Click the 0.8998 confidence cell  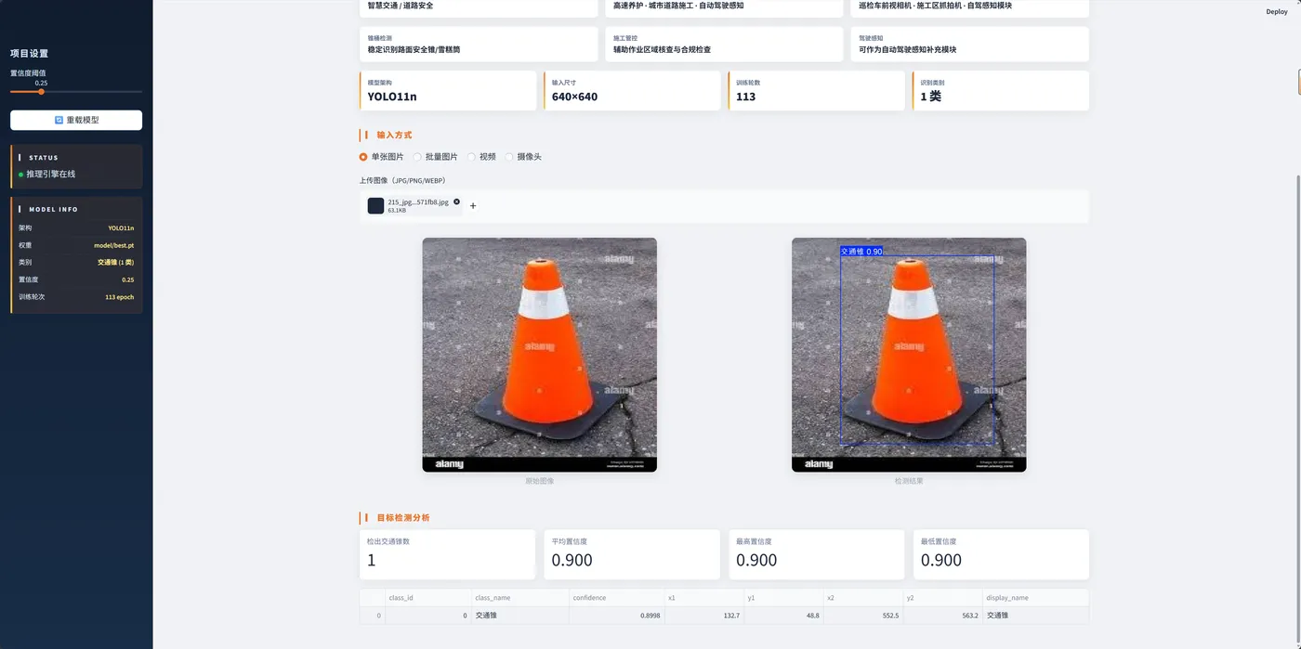[x=616, y=616]
